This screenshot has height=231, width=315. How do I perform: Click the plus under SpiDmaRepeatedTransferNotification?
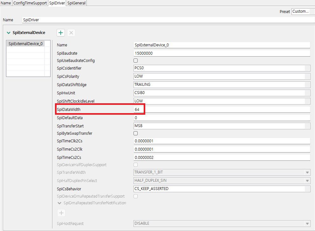62,213
